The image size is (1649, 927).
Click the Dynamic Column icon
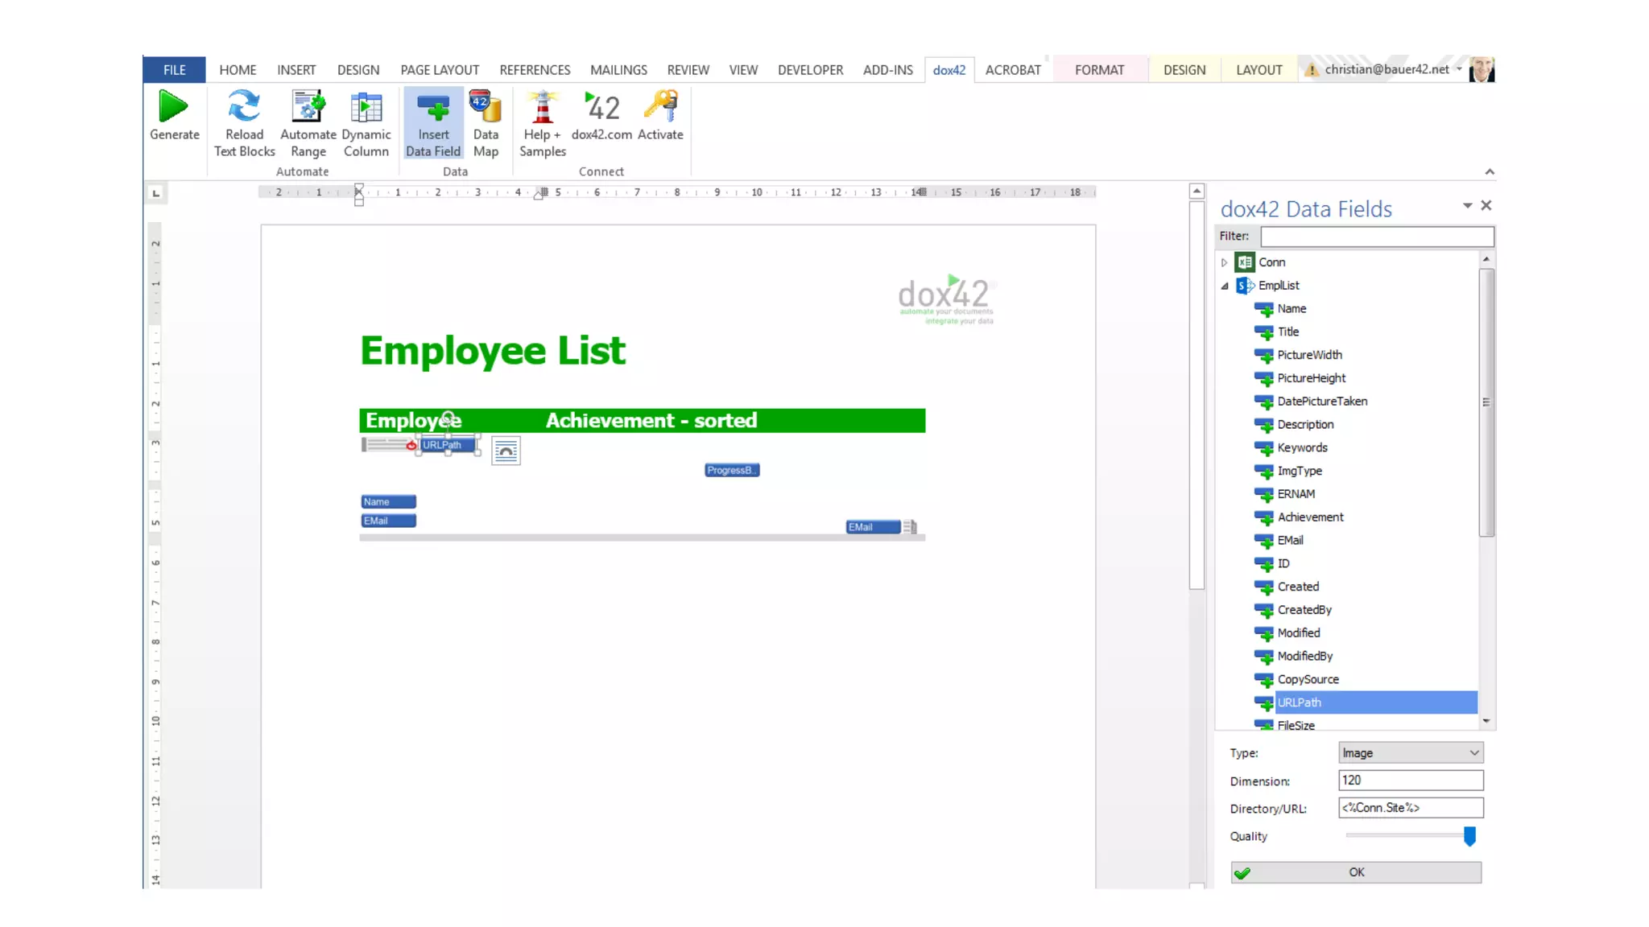[366, 107]
